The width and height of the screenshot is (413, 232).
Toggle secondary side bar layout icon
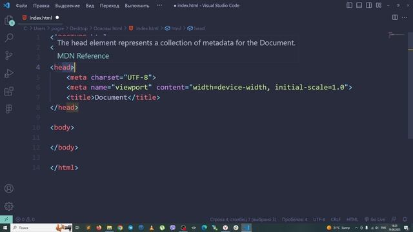pos(368,5)
